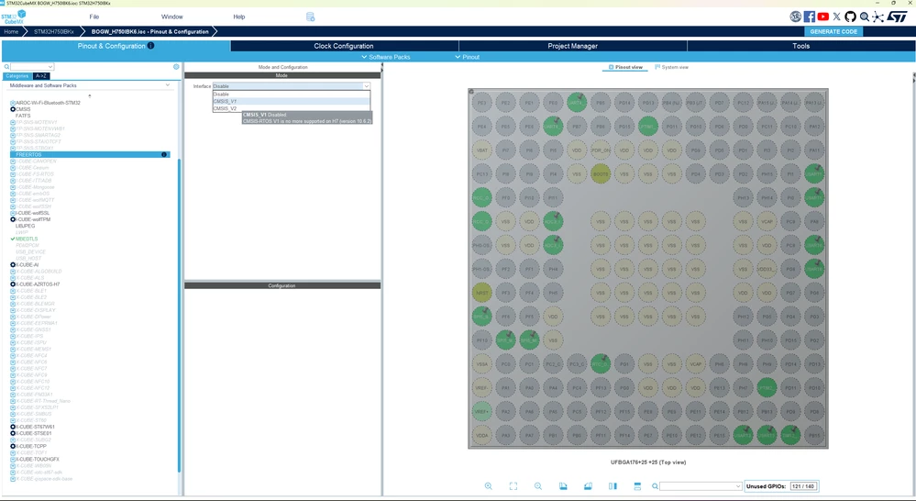Image resolution: width=916 pixels, height=501 pixels.
Task: Click the package icon beside AIROC-Wi-Fi-Bluetooth-STM32
Action: [x=13, y=102]
